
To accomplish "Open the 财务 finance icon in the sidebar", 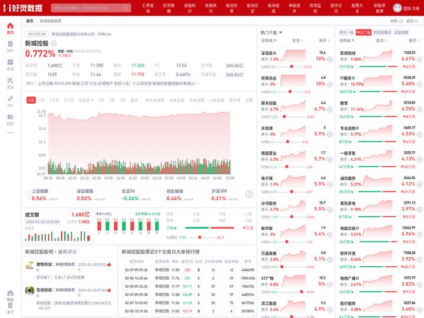I will (10, 117).
